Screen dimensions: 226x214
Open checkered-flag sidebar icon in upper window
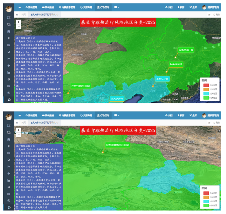click(x=9, y=59)
